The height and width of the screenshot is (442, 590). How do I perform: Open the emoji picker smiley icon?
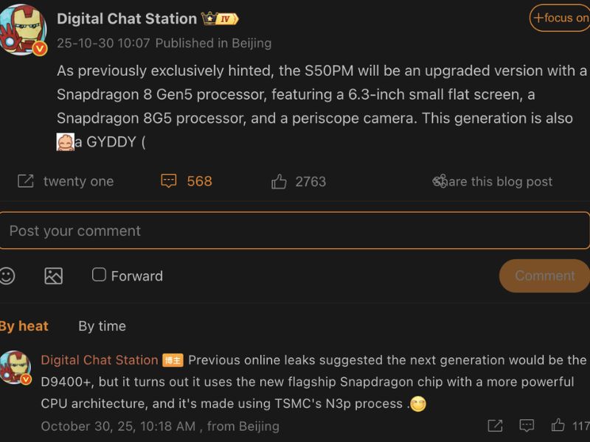[7, 276]
